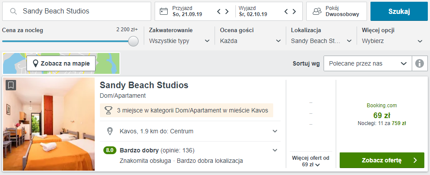Click the Szukaj search button
Image resolution: width=430 pixels, height=175 pixels.
[399, 11]
